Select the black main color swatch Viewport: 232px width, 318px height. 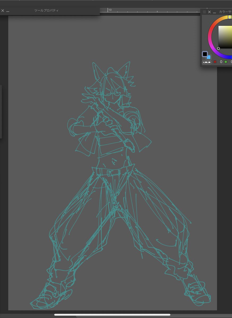[205, 54]
